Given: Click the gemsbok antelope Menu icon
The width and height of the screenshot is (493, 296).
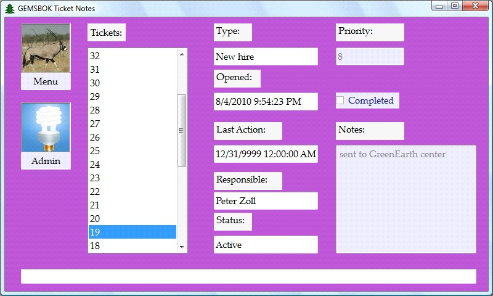Looking at the screenshot, I should [46, 49].
